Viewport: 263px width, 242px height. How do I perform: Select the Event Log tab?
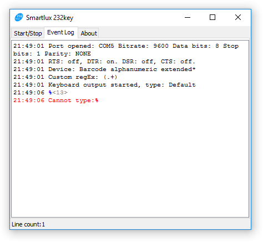(x=60, y=32)
